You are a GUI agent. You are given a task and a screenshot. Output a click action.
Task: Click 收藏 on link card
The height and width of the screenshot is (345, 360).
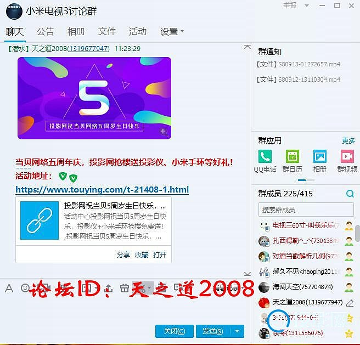pos(142,255)
